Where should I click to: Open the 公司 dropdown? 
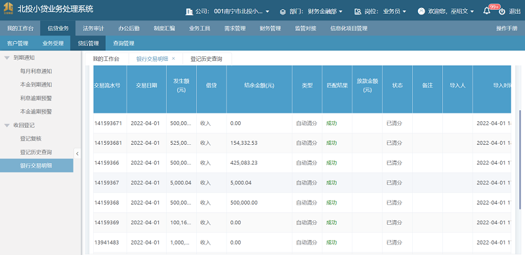tap(241, 11)
